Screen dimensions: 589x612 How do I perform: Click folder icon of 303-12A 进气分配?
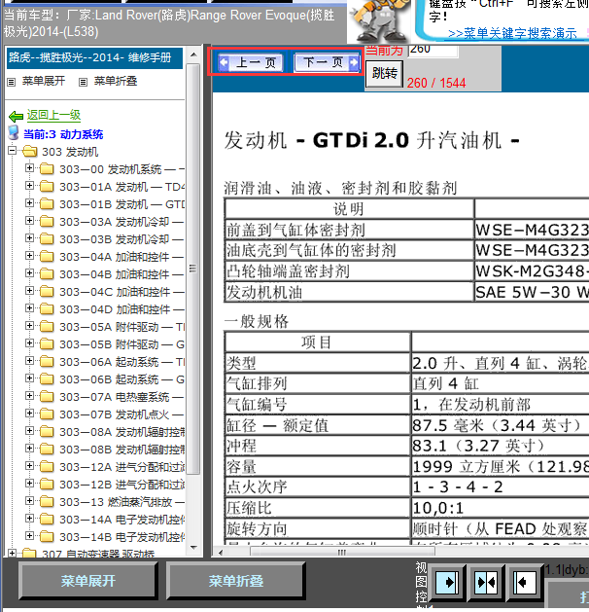47,466
